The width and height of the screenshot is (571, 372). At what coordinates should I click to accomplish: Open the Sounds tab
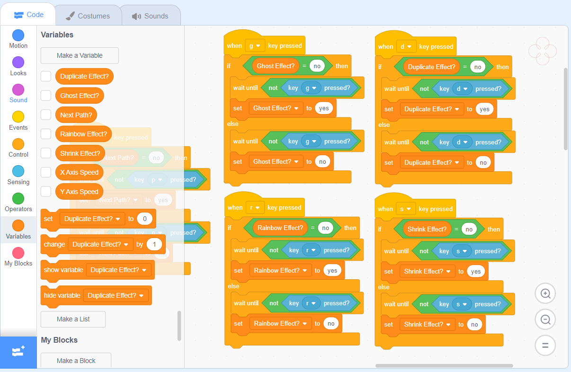151,15
